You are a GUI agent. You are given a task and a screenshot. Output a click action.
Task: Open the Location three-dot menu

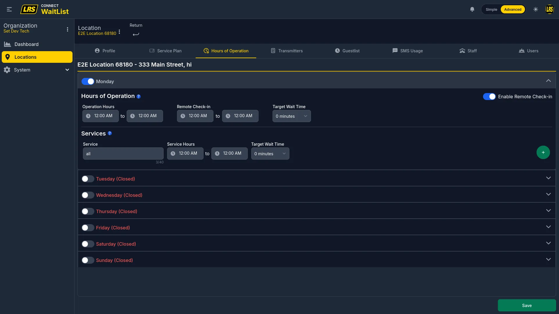click(x=119, y=32)
